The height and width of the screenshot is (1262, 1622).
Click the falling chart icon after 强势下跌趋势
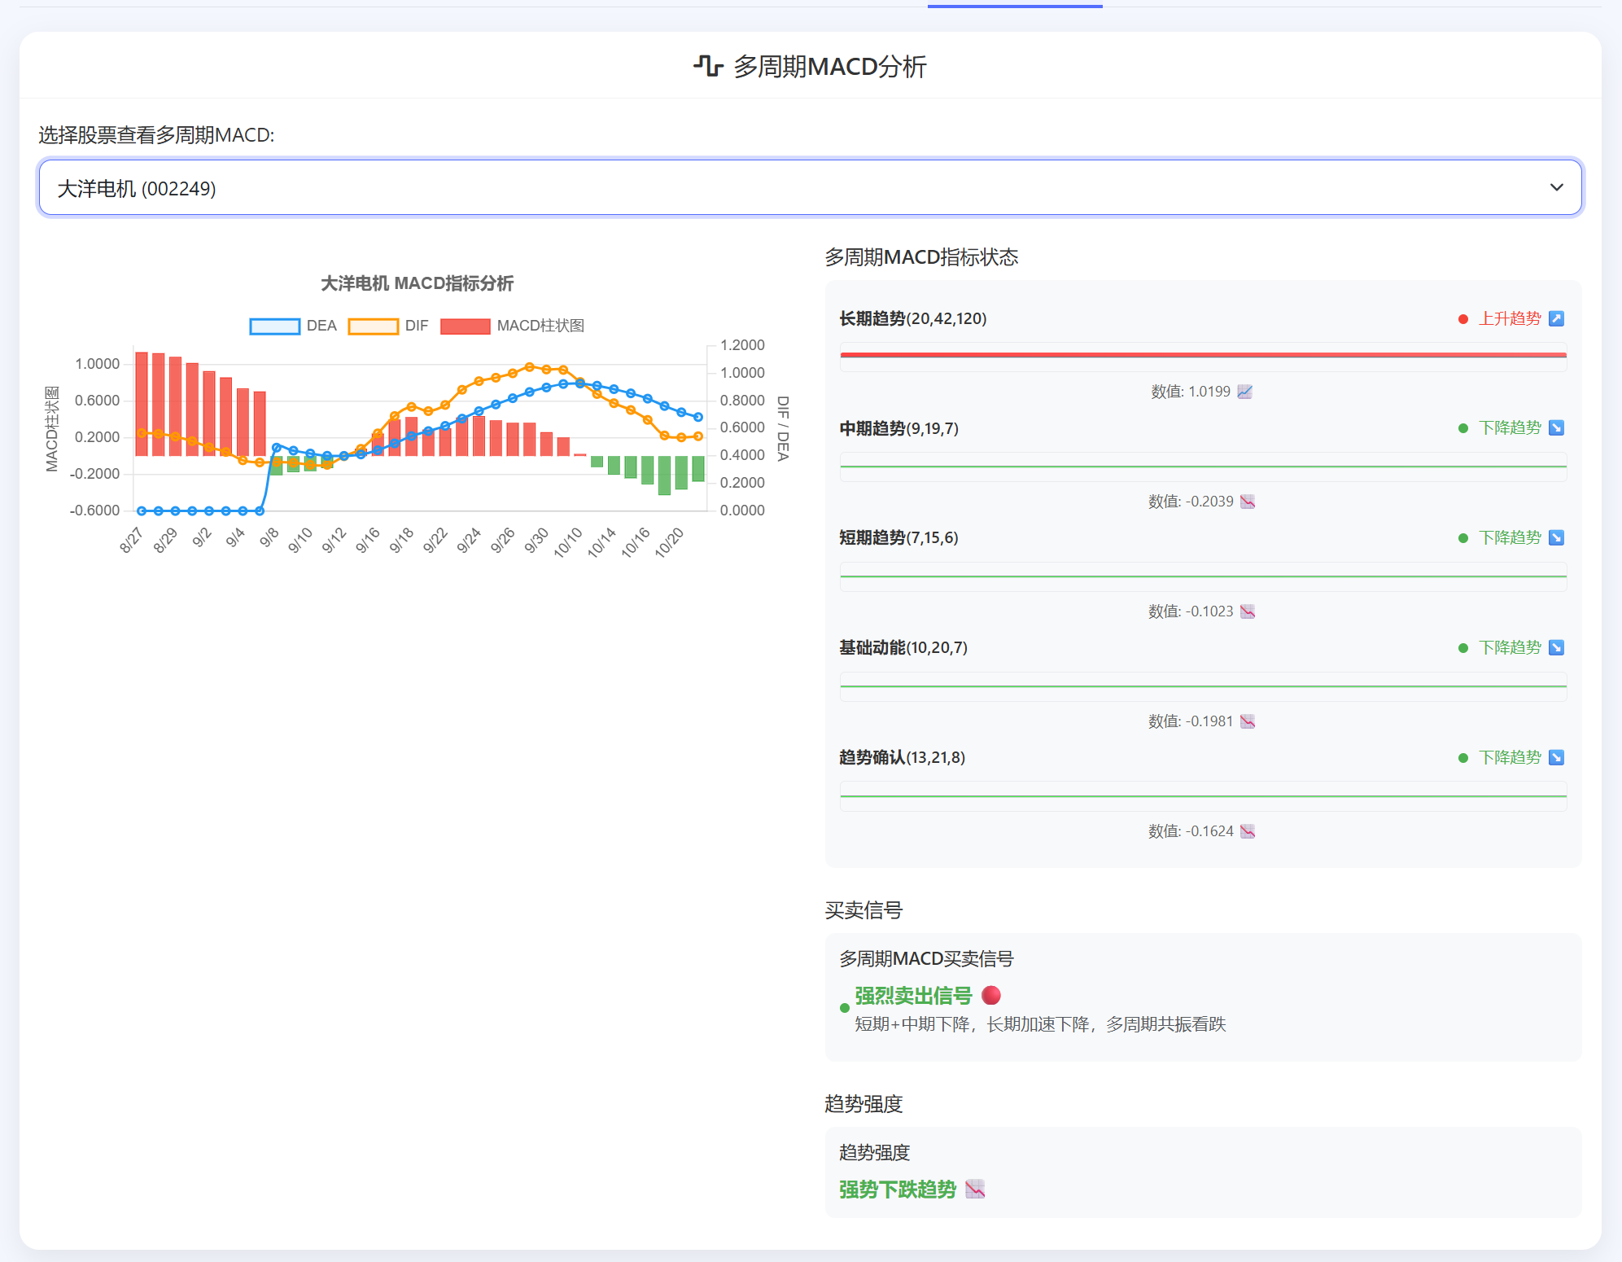tap(975, 1190)
